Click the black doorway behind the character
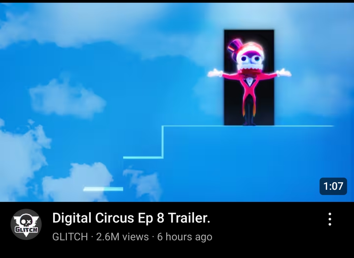The height and width of the screenshot is (258, 354). tap(249, 77)
